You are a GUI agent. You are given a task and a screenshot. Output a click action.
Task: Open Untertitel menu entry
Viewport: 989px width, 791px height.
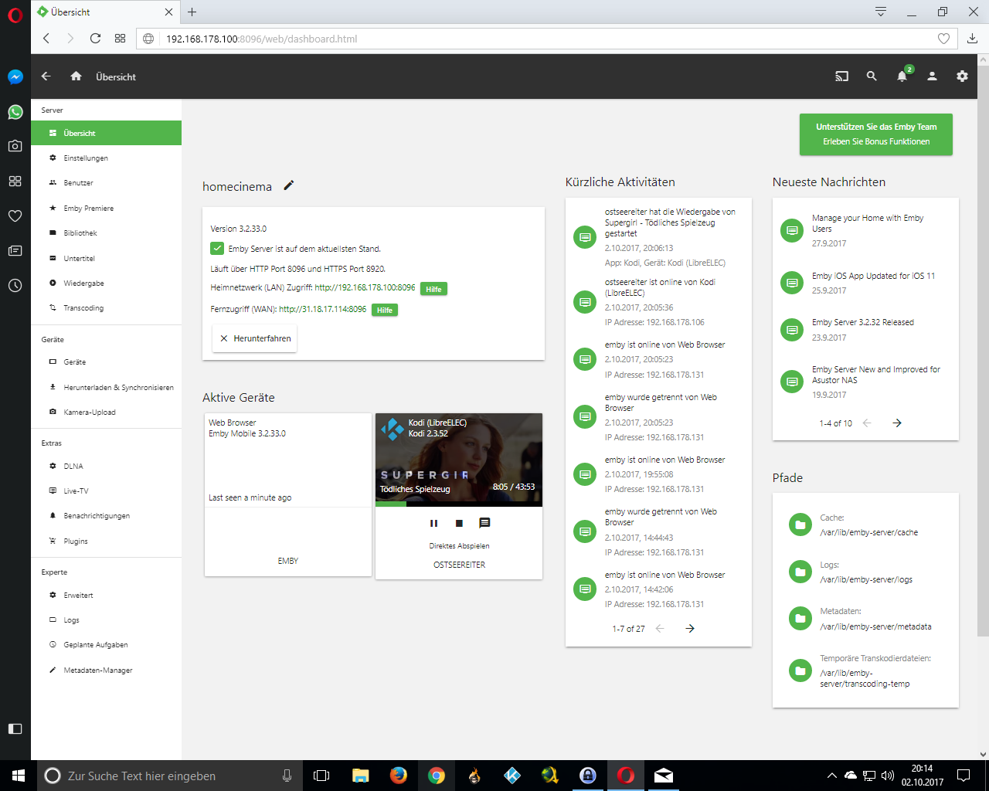pyautogui.click(x=106, y=259)
